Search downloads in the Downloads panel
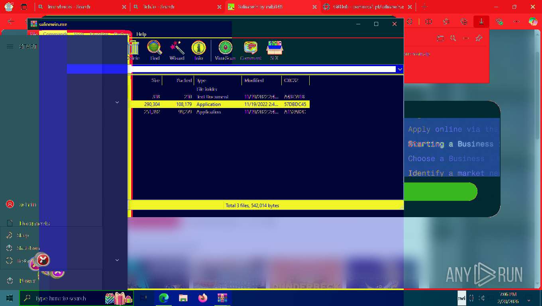The height and width of the screenshot is (306, 542). [453, 38]
